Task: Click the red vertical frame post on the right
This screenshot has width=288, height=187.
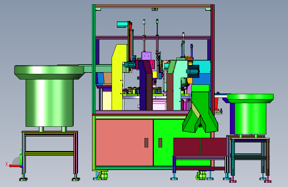Action: point(213,59)
